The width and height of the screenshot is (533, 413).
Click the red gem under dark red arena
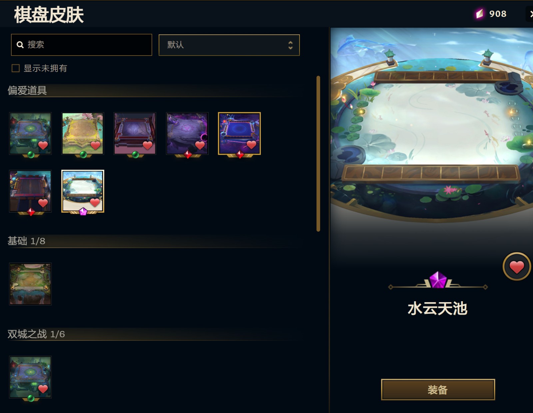tap(31, 212)
